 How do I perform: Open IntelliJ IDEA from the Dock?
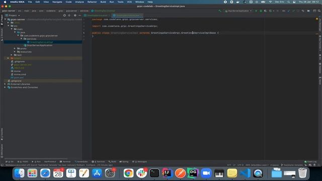pyautogui.click(x=168, y=173)
